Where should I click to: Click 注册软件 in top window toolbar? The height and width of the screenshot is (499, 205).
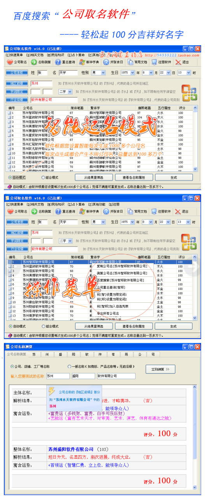point(161,62)
